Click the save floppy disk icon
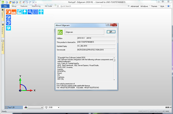This screenshot has height=114, width=173. click(13, 2)
